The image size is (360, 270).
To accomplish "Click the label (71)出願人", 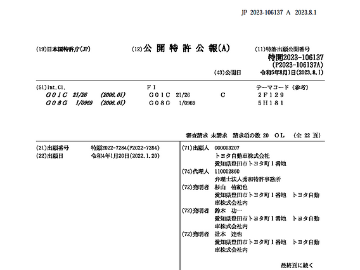I will (x=195, y=148).
